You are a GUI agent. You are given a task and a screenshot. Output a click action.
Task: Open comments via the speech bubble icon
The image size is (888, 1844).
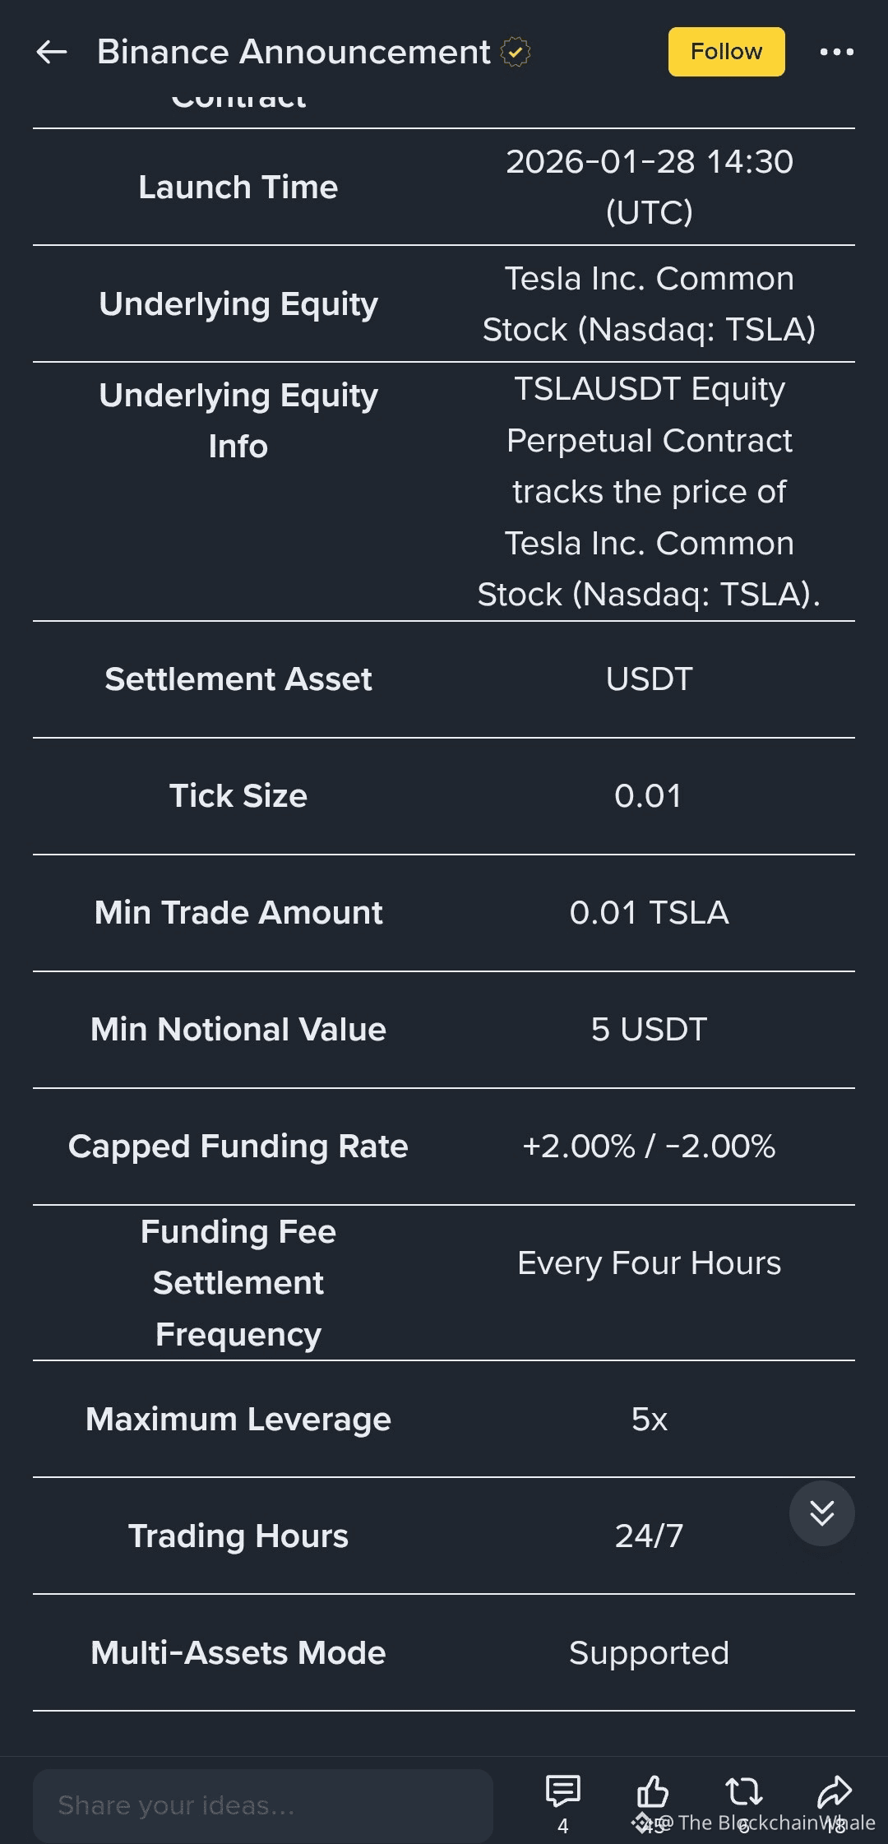coord(563,1791)
